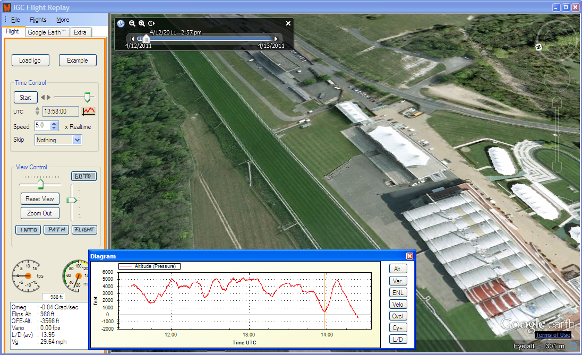Switch to the Extra tab
582x355 pixels.
[x=80, y=32]
